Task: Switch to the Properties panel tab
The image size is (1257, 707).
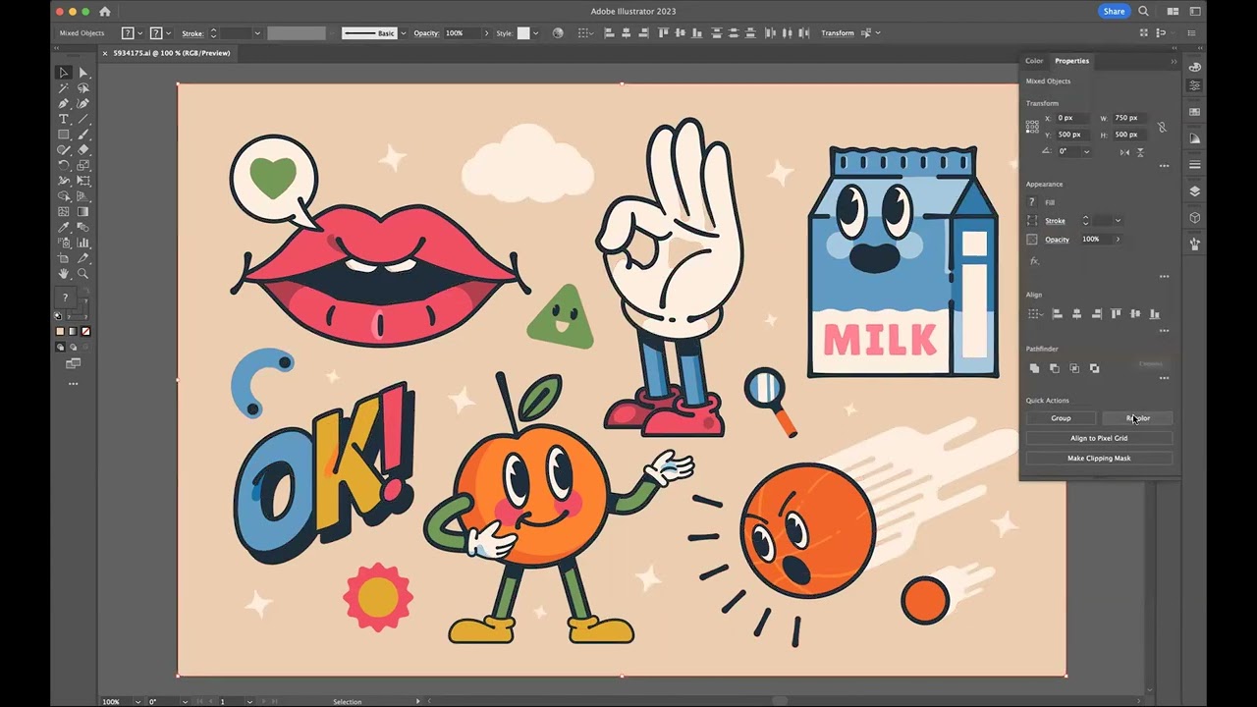Action: click(x=1071, y=61)
